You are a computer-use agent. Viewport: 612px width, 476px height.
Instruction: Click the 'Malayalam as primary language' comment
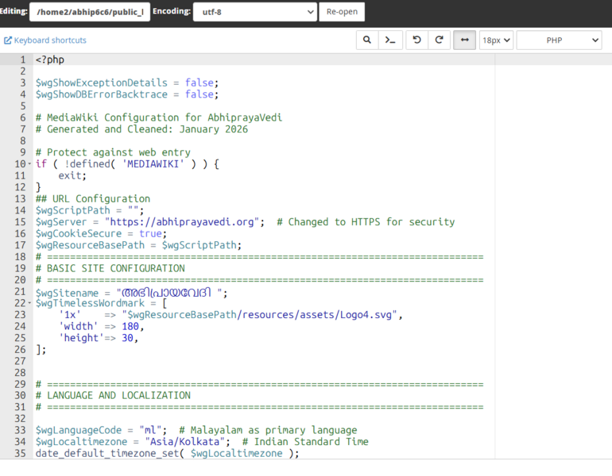point(268,430)
